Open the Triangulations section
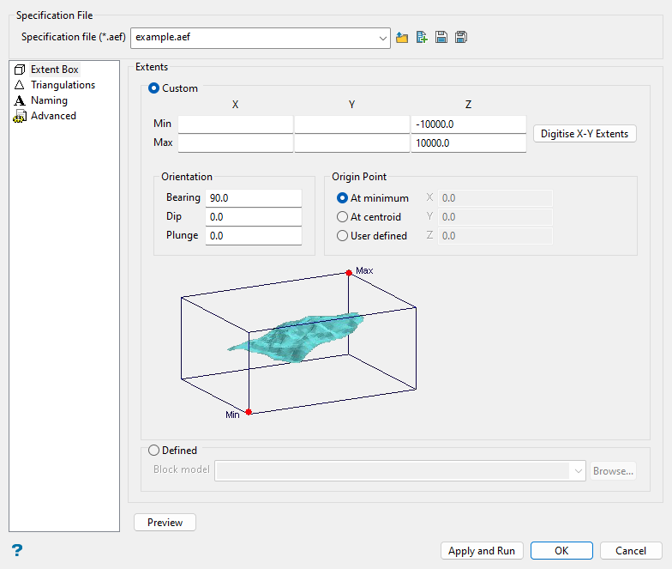The width and height of the screenshot is (672, 569). click(x=63, y=85)
